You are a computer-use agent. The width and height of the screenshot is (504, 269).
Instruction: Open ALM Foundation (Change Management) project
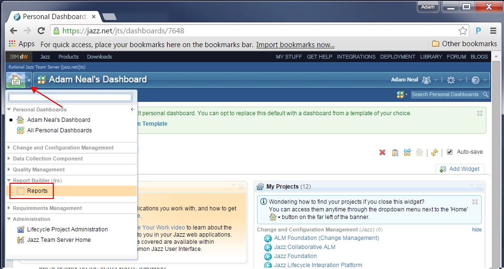point(326,238)
